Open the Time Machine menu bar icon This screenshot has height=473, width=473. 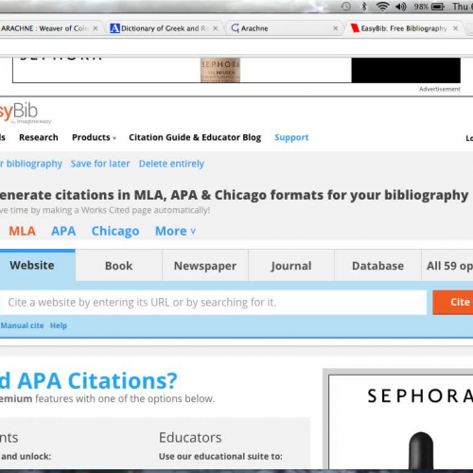346,7
